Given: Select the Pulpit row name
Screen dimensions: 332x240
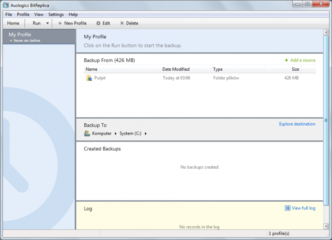Looking at the screenshot, I should pos(100,78).
